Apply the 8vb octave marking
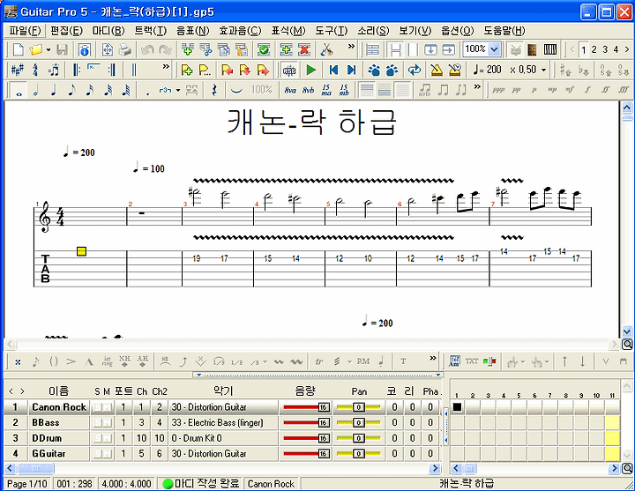The width and height of the screenshot is (635, 491). (x=308, y=90)
